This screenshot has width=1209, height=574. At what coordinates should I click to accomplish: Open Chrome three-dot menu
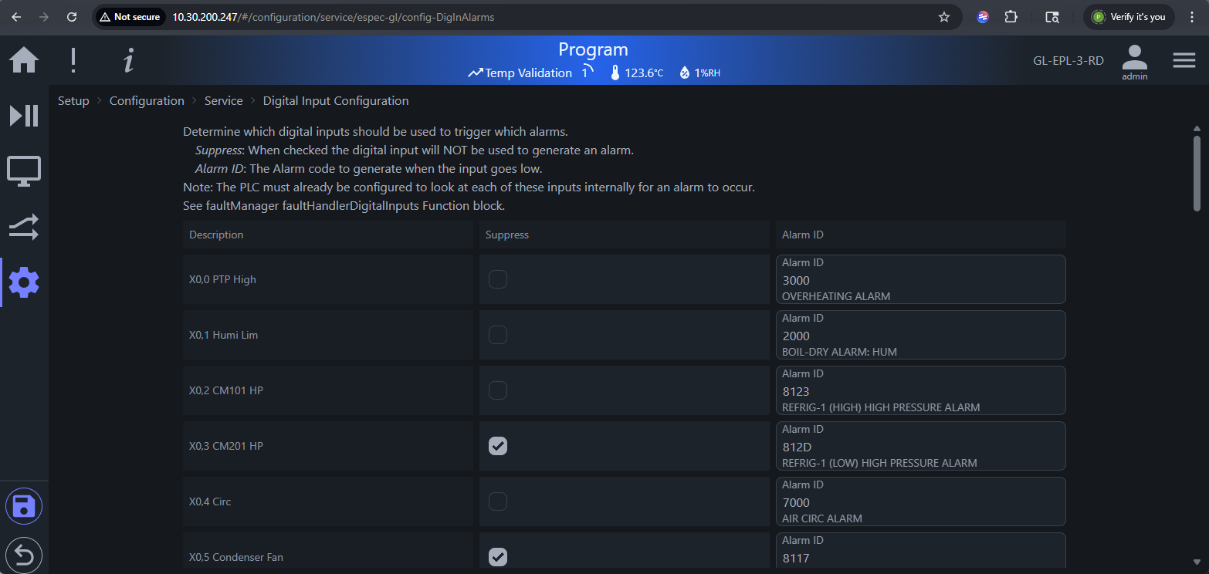tap(1192, 17)
